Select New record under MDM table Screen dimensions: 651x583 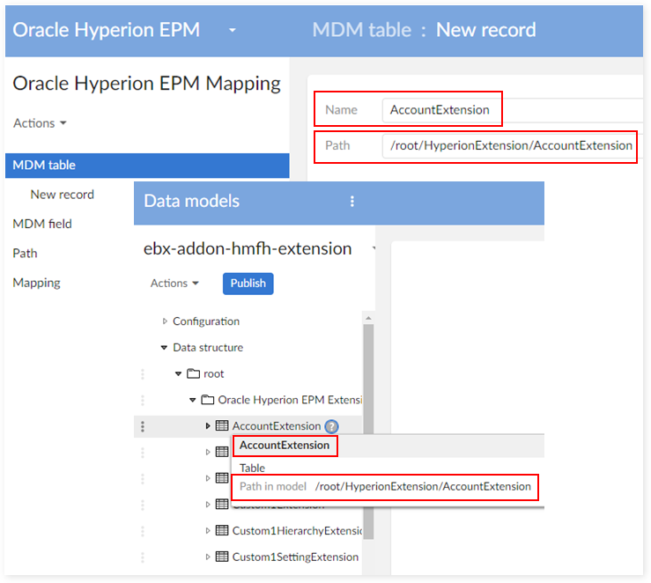63,195
